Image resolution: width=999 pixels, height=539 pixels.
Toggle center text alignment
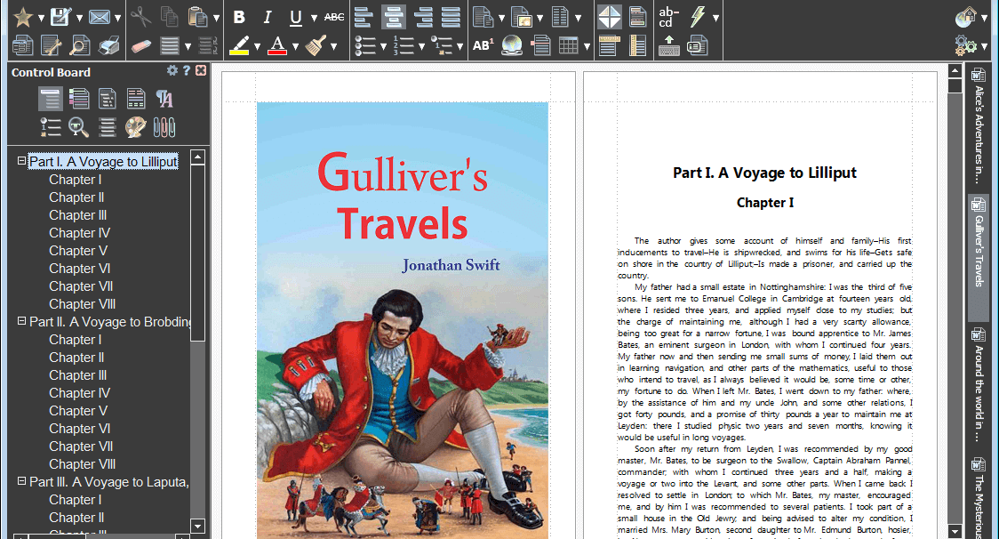[393, 17]
